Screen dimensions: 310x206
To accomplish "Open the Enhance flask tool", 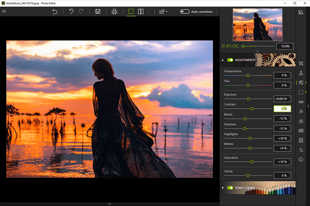I will point(301,73).
